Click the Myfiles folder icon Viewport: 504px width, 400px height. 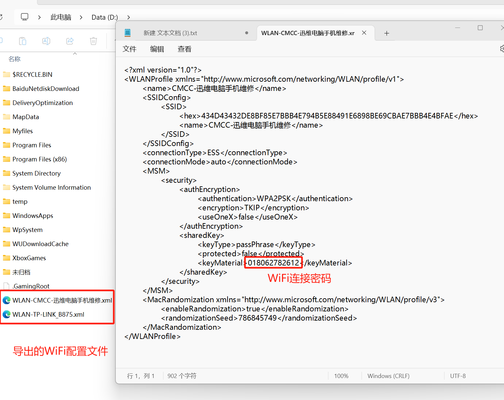point(7,131)
